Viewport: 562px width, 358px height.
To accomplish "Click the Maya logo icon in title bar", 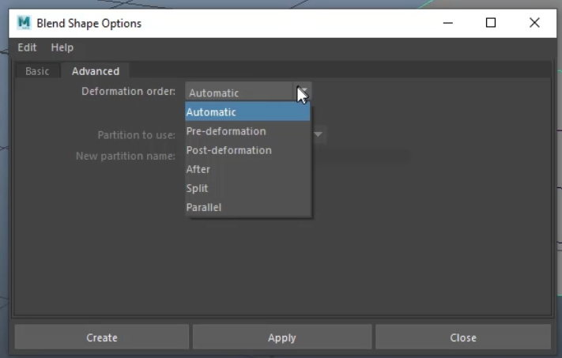I will (24, 23).
